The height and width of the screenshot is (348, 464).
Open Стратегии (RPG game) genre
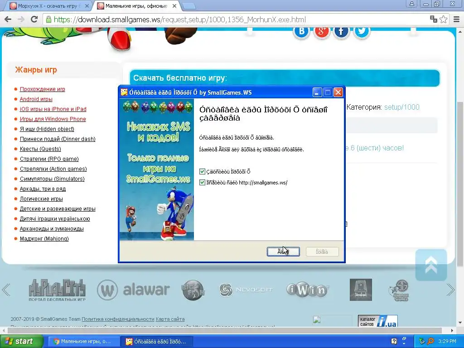[x=49, y=159]
